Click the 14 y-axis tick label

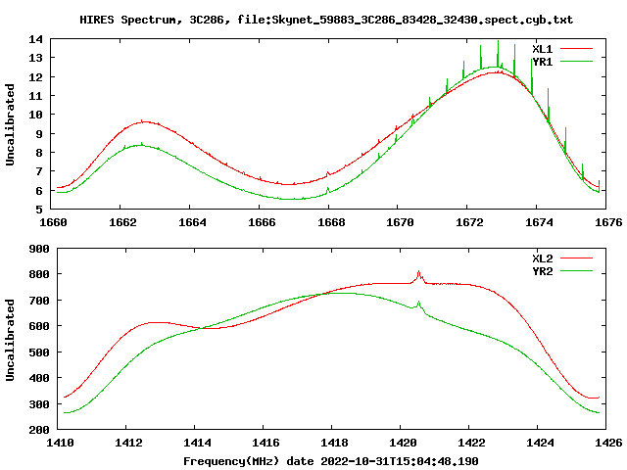pyautogui.click(x=35, y=39)
